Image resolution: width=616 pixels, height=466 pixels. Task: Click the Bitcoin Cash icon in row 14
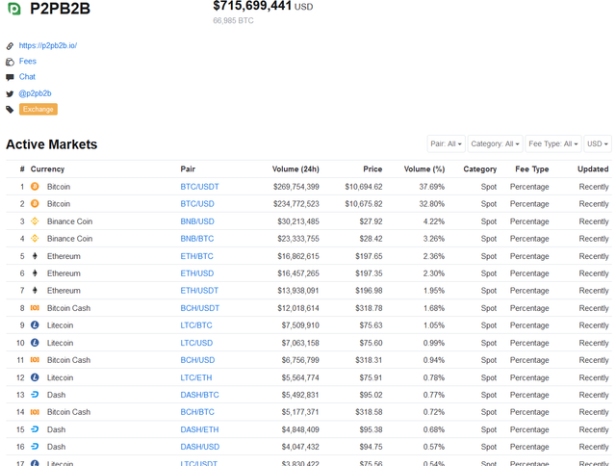tap(35, 412)
